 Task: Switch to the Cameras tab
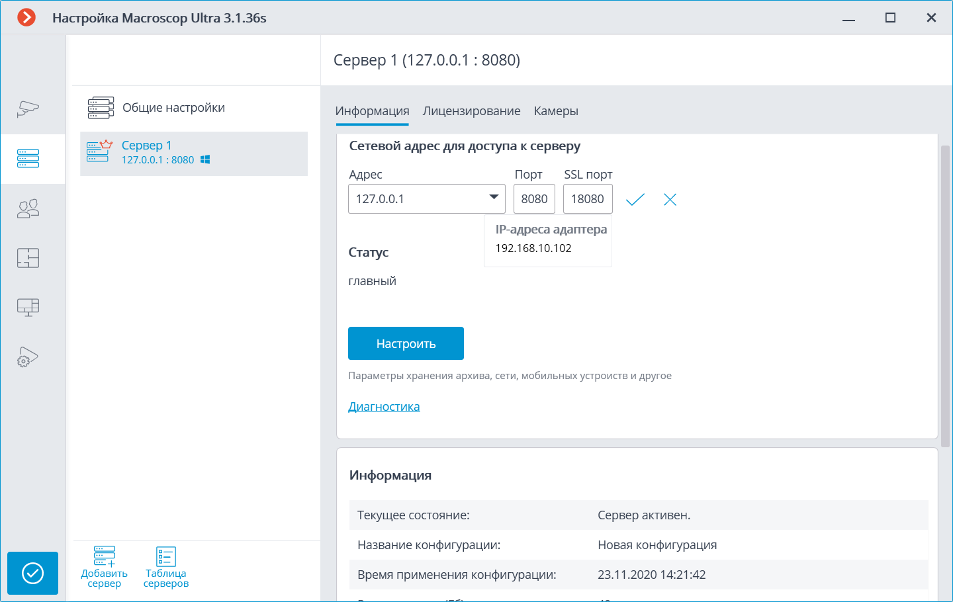(x=556, y=111)
